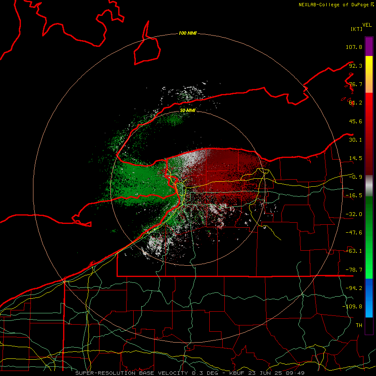Click the 50 NMI range ring label
The height and width of the screenshot is (376, 376).
click(x=188, y=111)
